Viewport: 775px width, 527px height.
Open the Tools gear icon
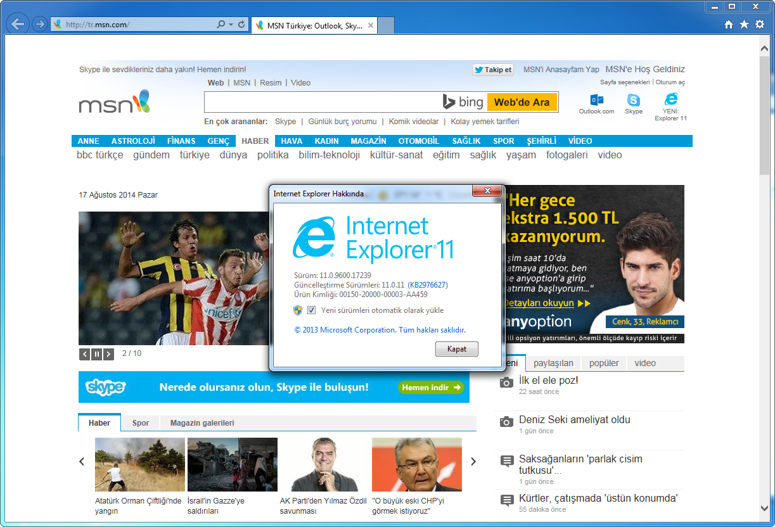pyautogui.click(x=759, y=25)
